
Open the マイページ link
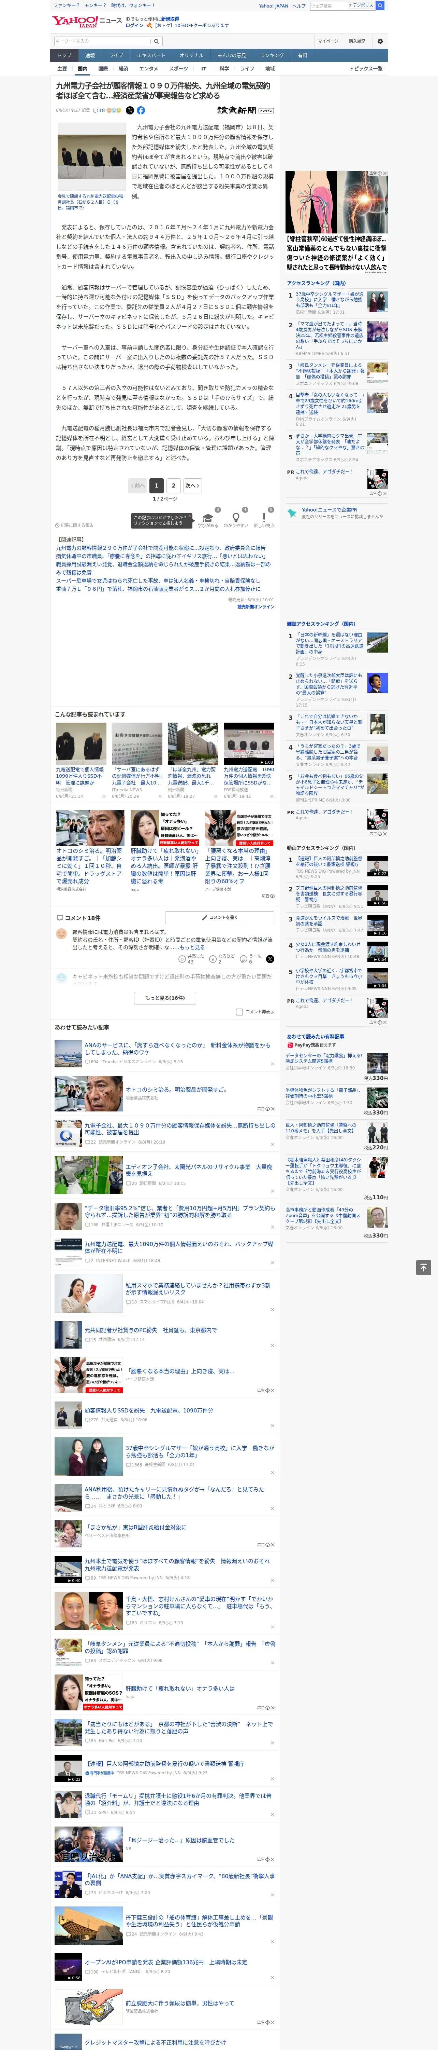click(327, 41)
